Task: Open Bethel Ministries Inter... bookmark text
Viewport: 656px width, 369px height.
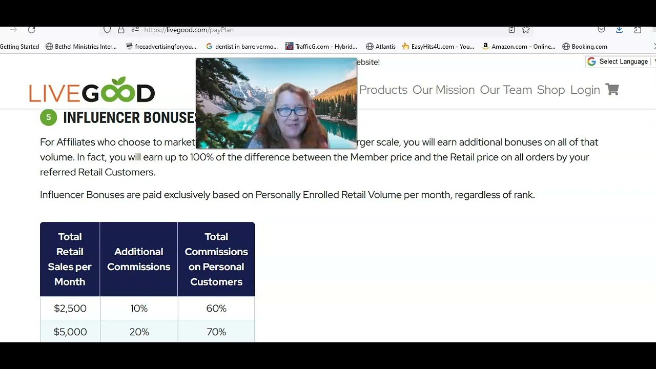Action: point(86,46)
